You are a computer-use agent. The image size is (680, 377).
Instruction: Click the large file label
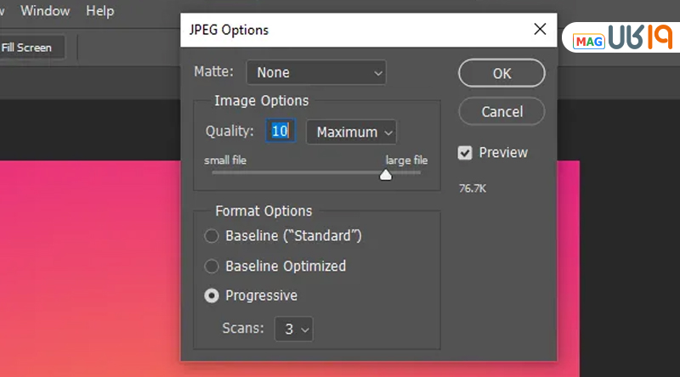(x=406, y=160)
